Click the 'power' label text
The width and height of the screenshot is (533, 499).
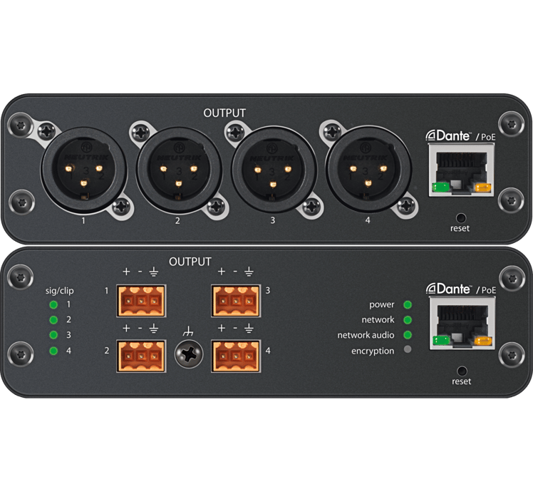tap(382, 305)
